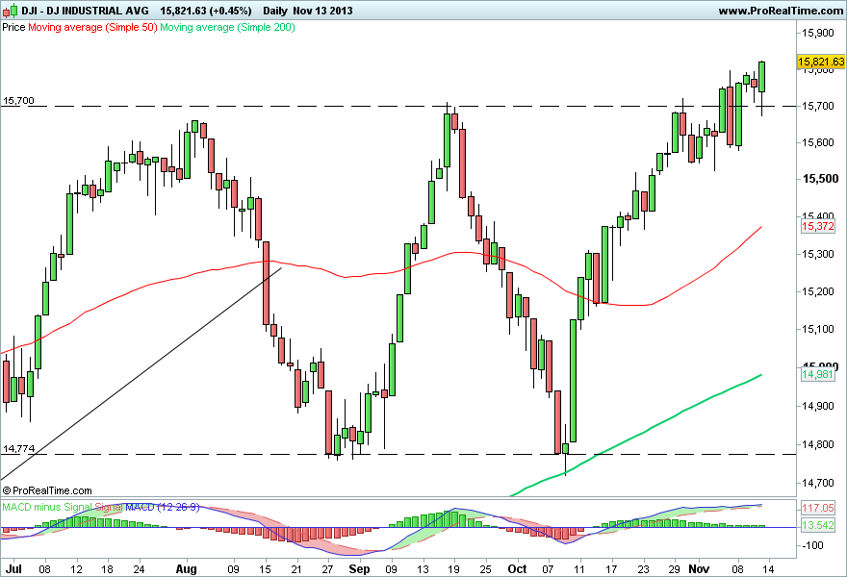The height and width of the screenshot is (577, 847).
Task: Click the Nov 13 2013 date in the header
Action: click(323, 11)
